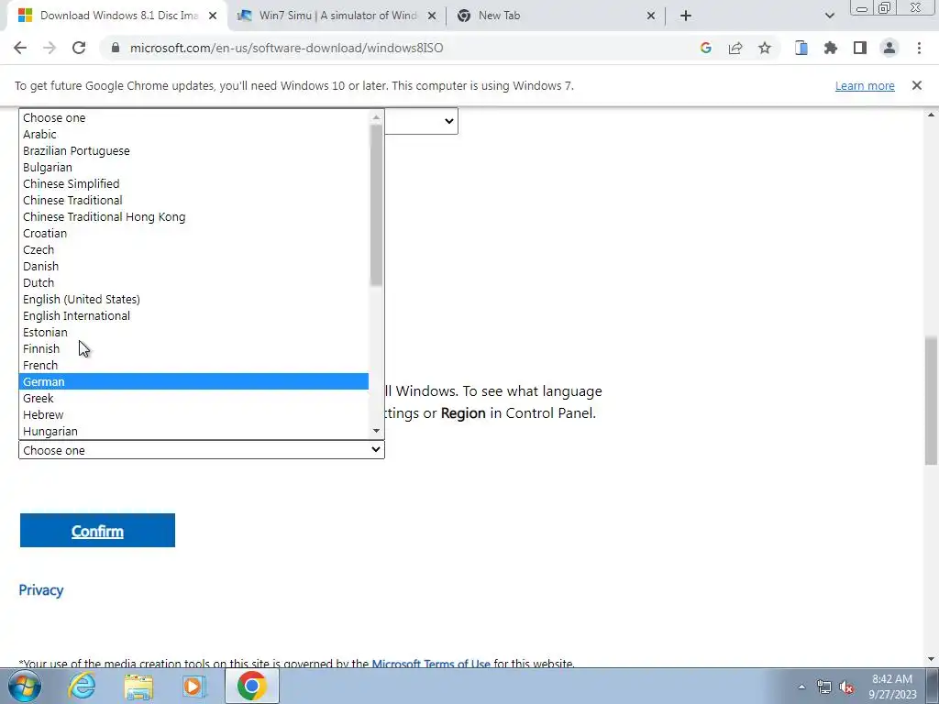This screenshot has width=939, height=704.
Task: Open a new tab with plus icon
Action: (686, 16)
